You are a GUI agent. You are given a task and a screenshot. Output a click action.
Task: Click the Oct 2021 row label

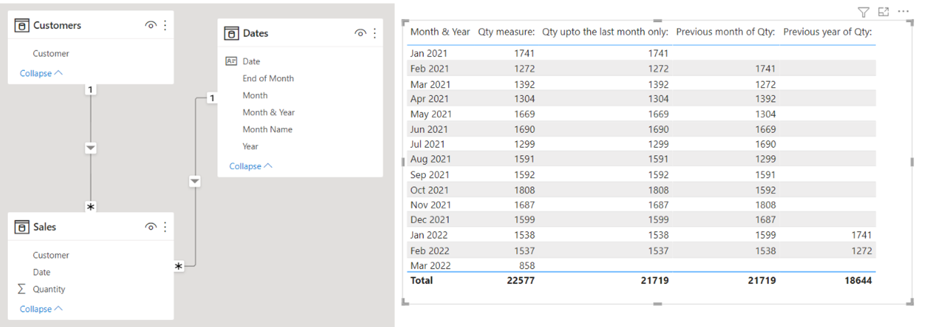pyautogui.click(x=429, y=190)
